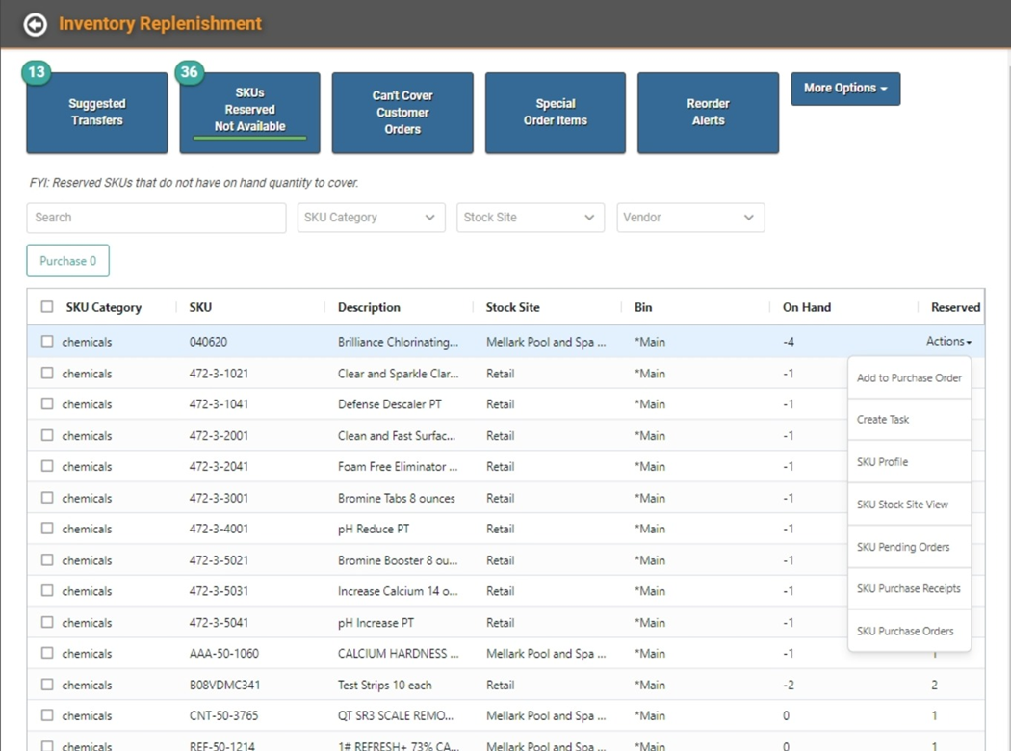Toggle the select-all checkbox in header
This screenshot has width=1011, height=751.
point(47,307)
